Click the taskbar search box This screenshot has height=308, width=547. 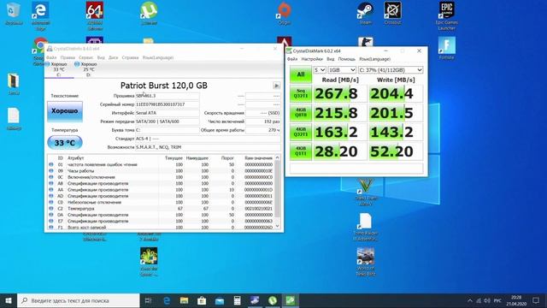(x=79, y=300)
